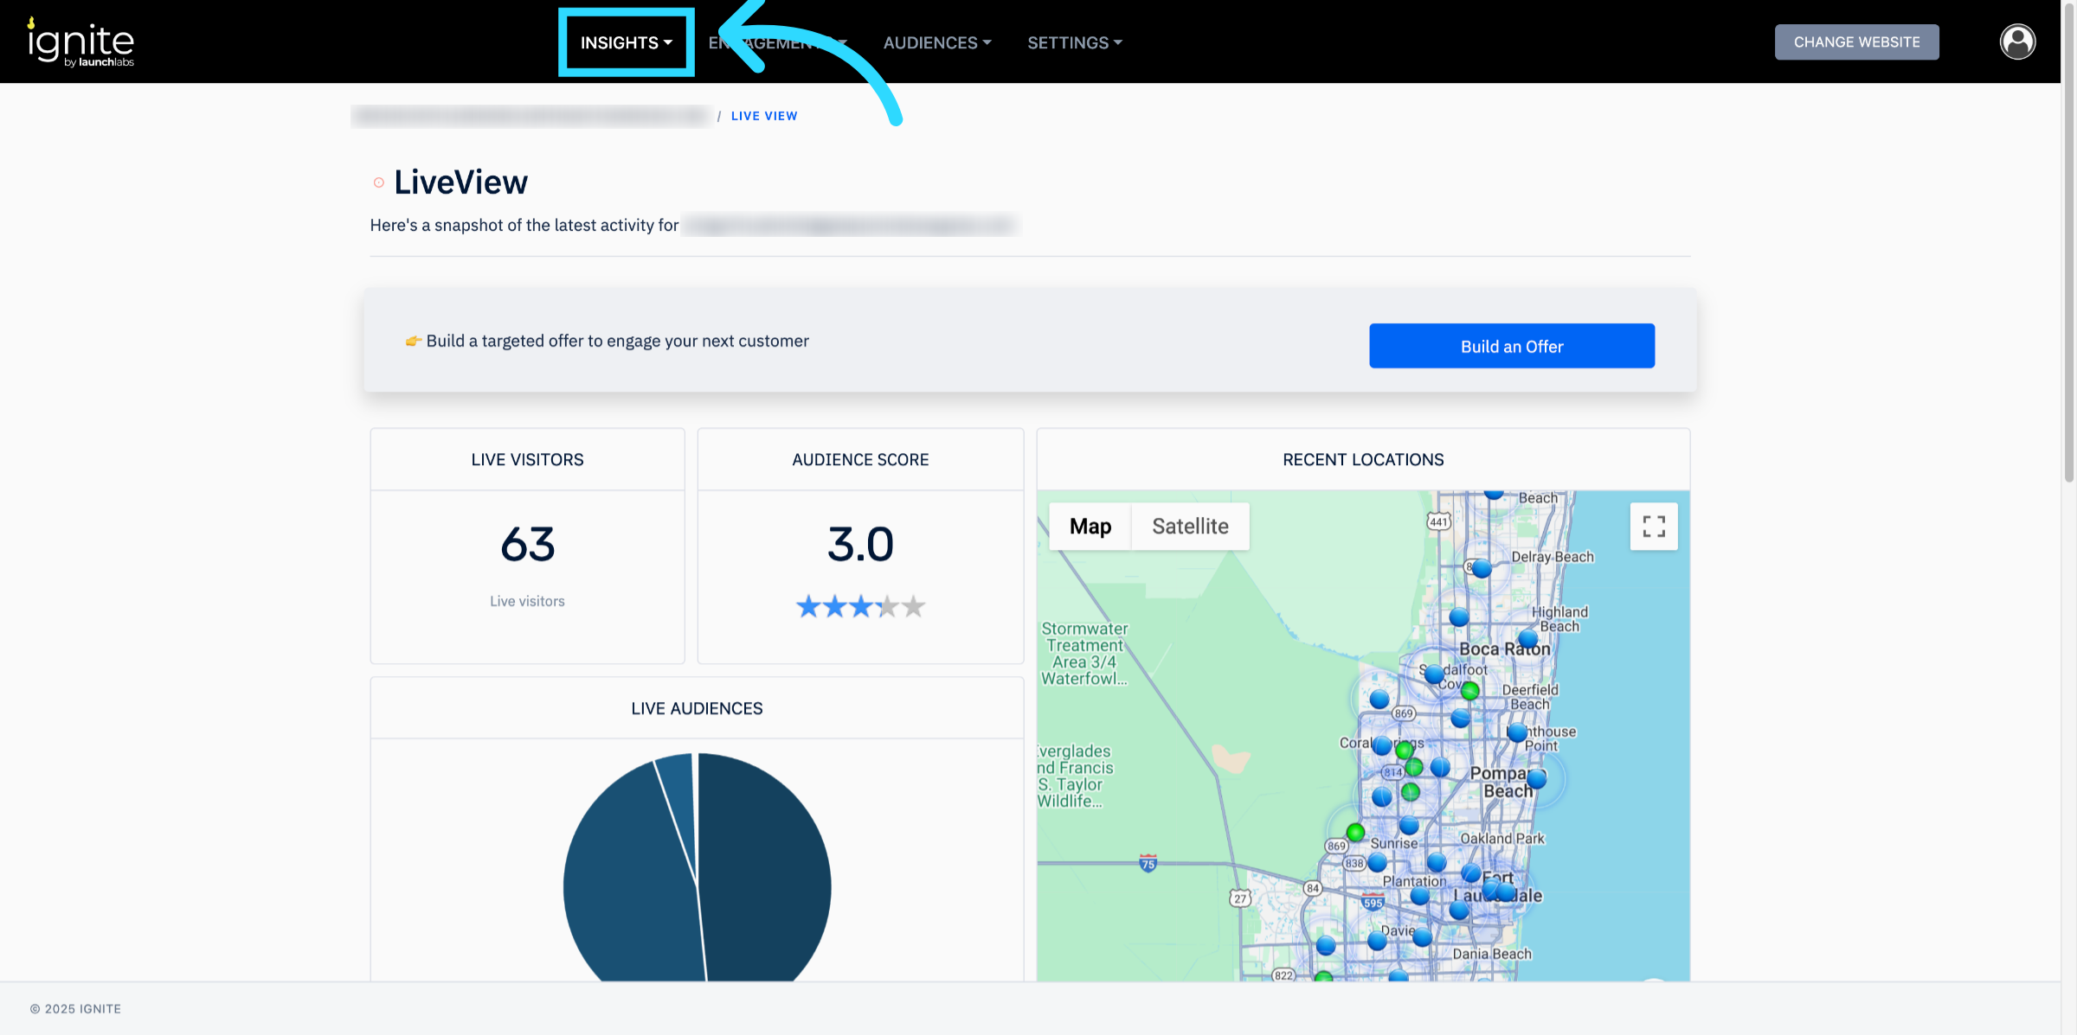Select the Map view type

click(x=1090, y=527)
